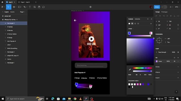Open Libraries tab in color picker
Viewport: 181px width, 101px height.
[x=137, y=19]
